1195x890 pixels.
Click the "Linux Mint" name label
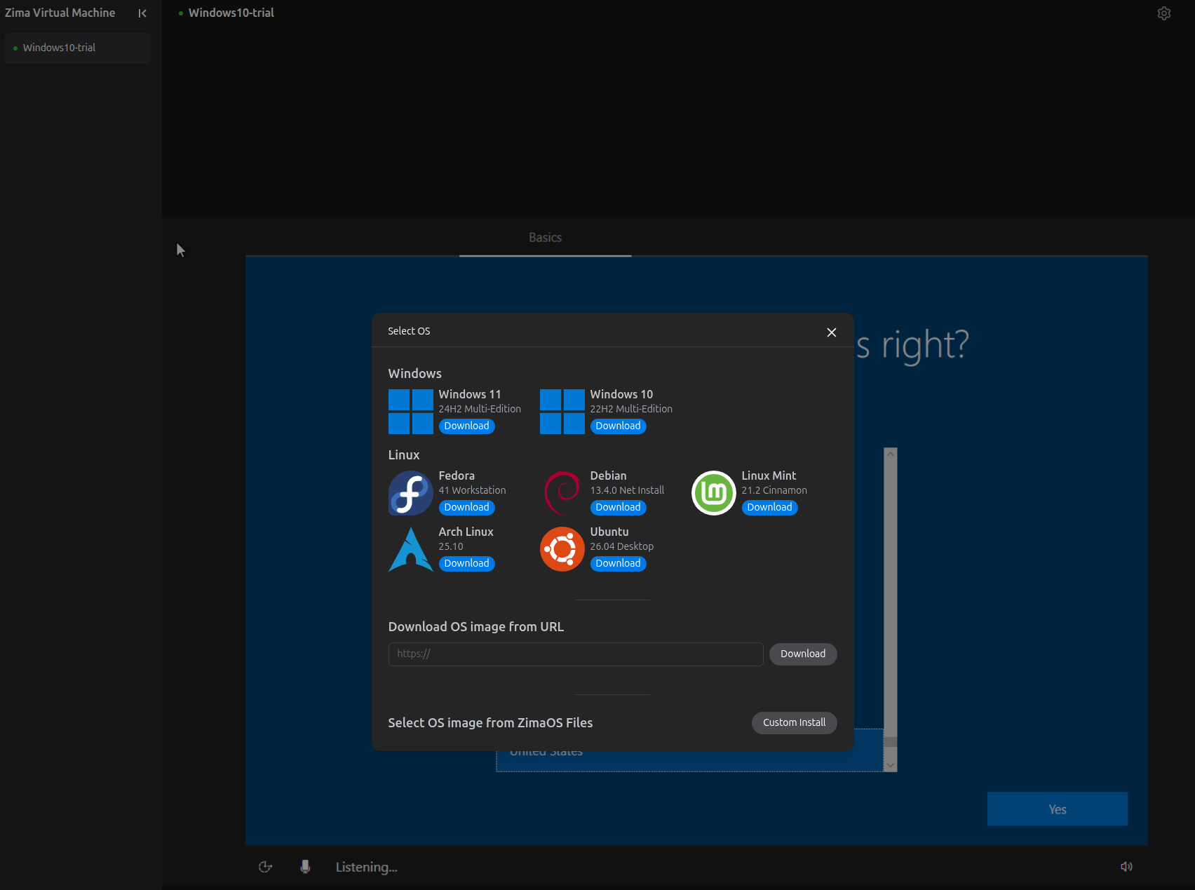point(769,476)
